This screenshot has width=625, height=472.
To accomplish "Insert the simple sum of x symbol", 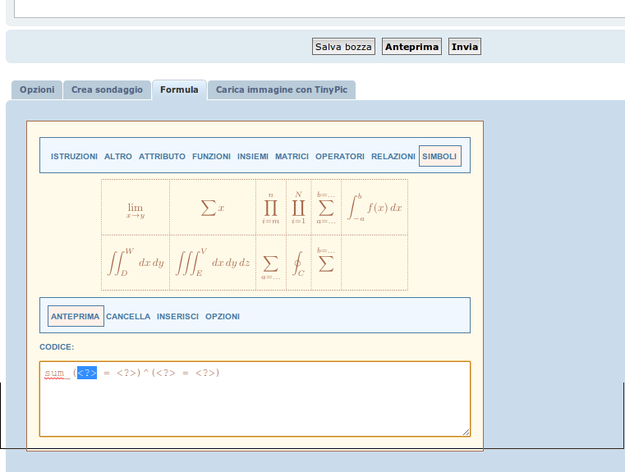I will click(212, 208).
